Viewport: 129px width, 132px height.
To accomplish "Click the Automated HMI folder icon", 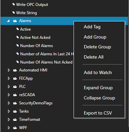I will point(15,70).
